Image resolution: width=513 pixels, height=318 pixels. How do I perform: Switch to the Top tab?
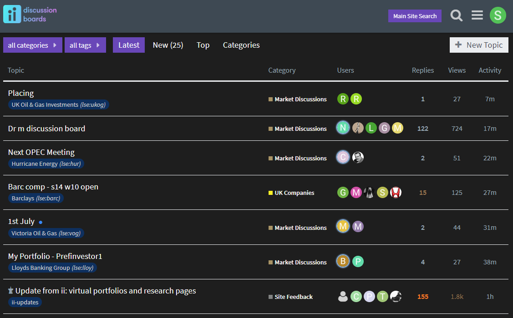(203, 45)
